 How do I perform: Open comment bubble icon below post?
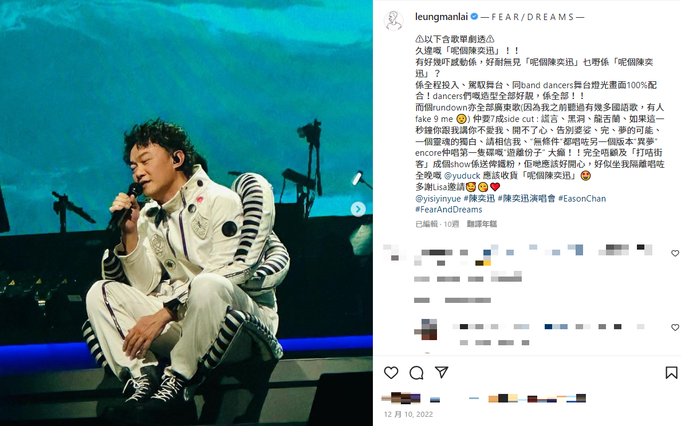click(x=416, y=373)
